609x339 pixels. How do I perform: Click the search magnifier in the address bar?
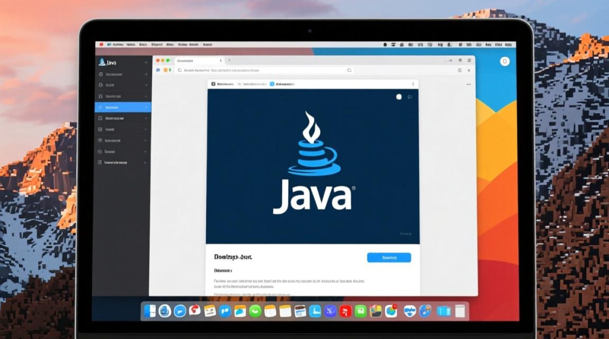point(349,71)
